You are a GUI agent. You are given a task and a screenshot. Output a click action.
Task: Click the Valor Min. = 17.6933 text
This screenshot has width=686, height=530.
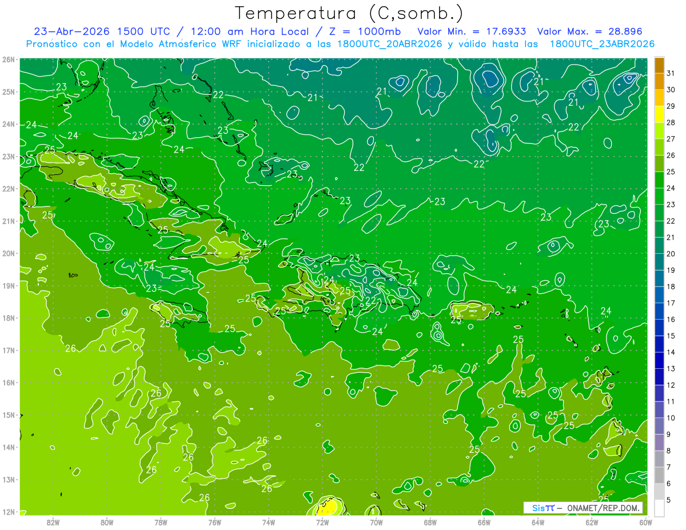coord(472,31)
